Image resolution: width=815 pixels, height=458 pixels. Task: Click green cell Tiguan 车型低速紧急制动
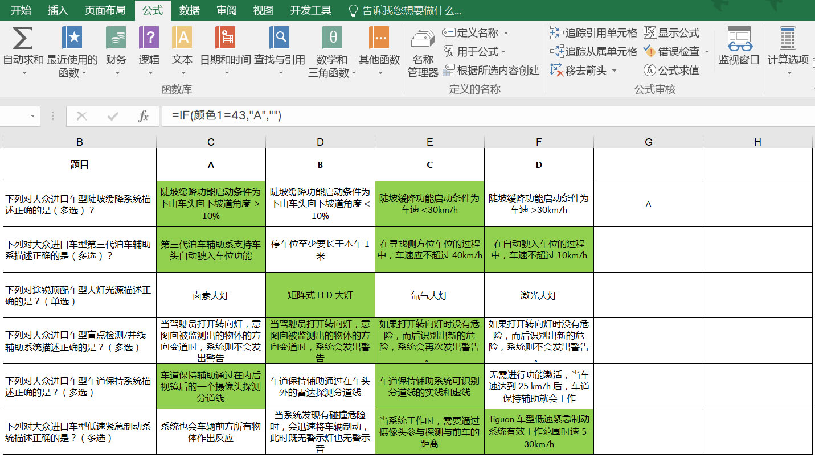pyautogui.click(x=539, y=432)
